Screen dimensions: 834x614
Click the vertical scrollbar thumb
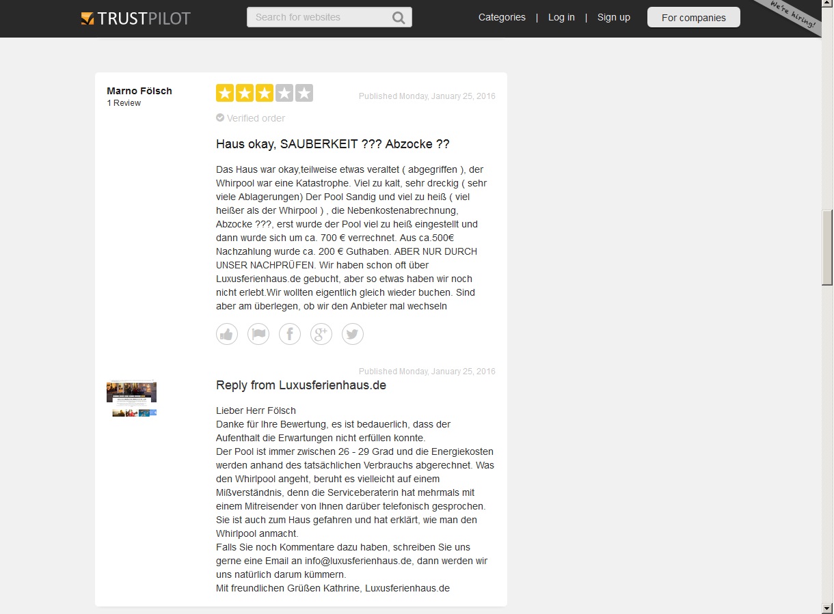[827, 246]
